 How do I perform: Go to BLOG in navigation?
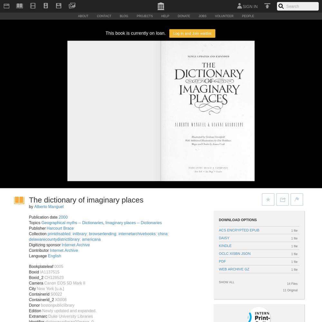coord(124,16)
